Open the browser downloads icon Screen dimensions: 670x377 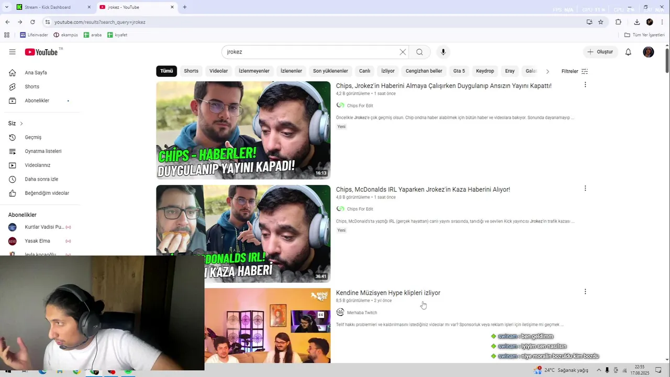tap(636, 22)
